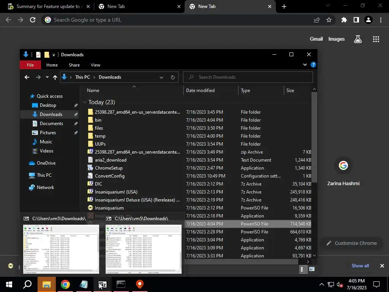Open the View ribbon tab
The height and width of the screenshot is (292, 389).
tap(95, 65)
